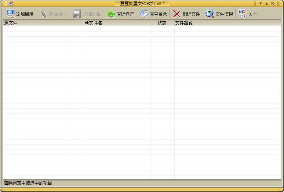Screen dimensions: 284x192
Task: Click the app icon in the title bar
Action: tap(11, 4)
